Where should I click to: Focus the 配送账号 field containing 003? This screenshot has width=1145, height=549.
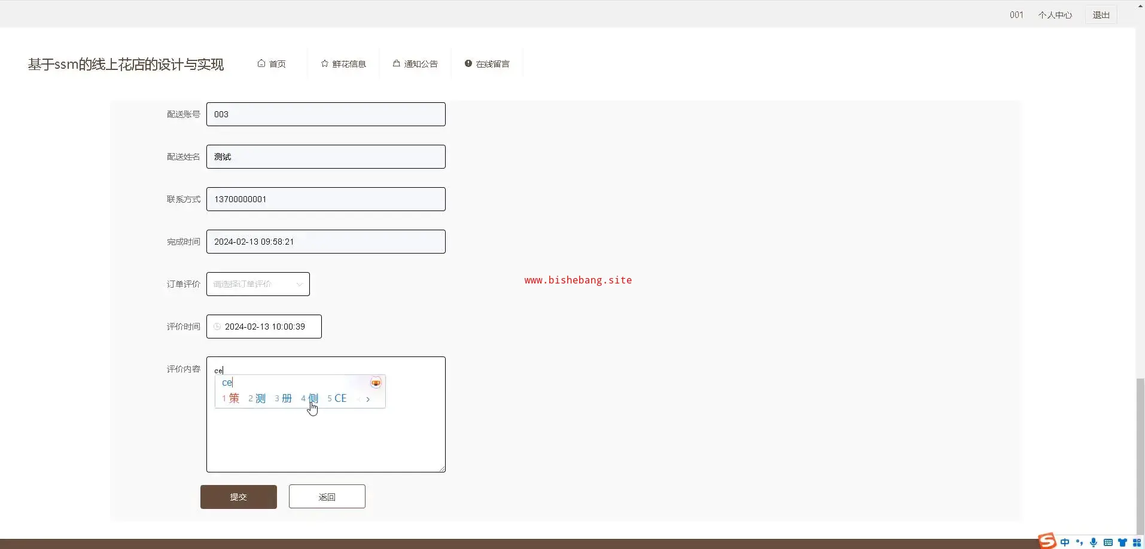326,114
